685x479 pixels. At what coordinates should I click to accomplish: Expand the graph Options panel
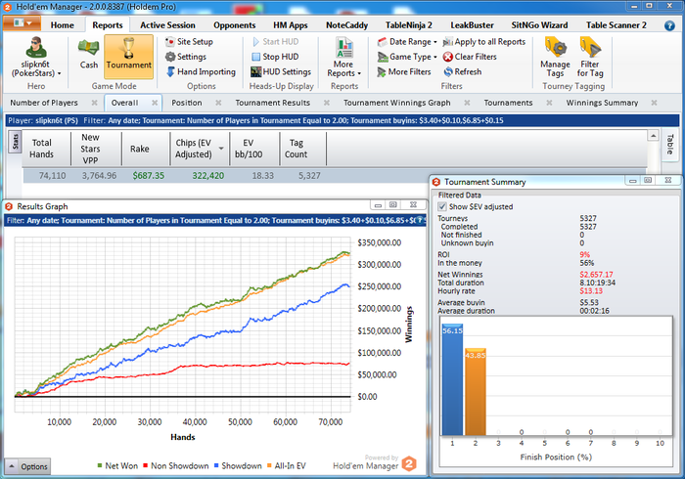[27, 466]
